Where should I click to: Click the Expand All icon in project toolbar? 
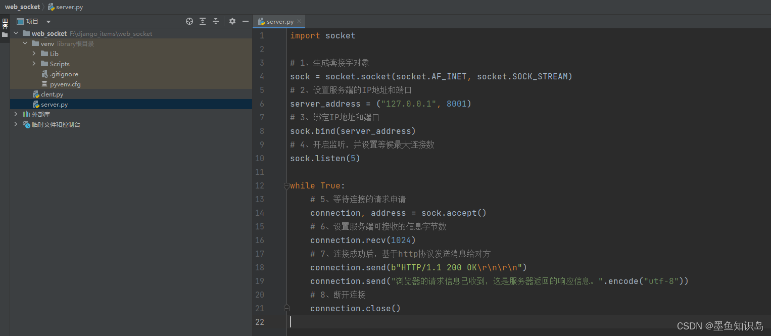coord(202,21)
